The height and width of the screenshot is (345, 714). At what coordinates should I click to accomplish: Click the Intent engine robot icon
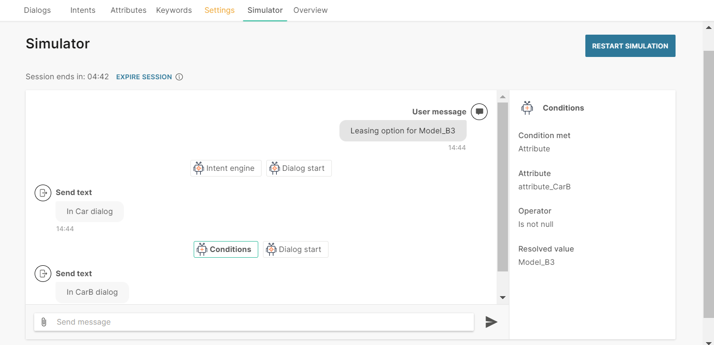coord(199,168)
